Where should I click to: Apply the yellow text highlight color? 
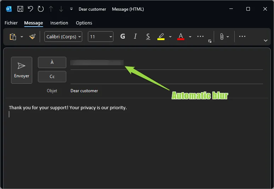161,37
